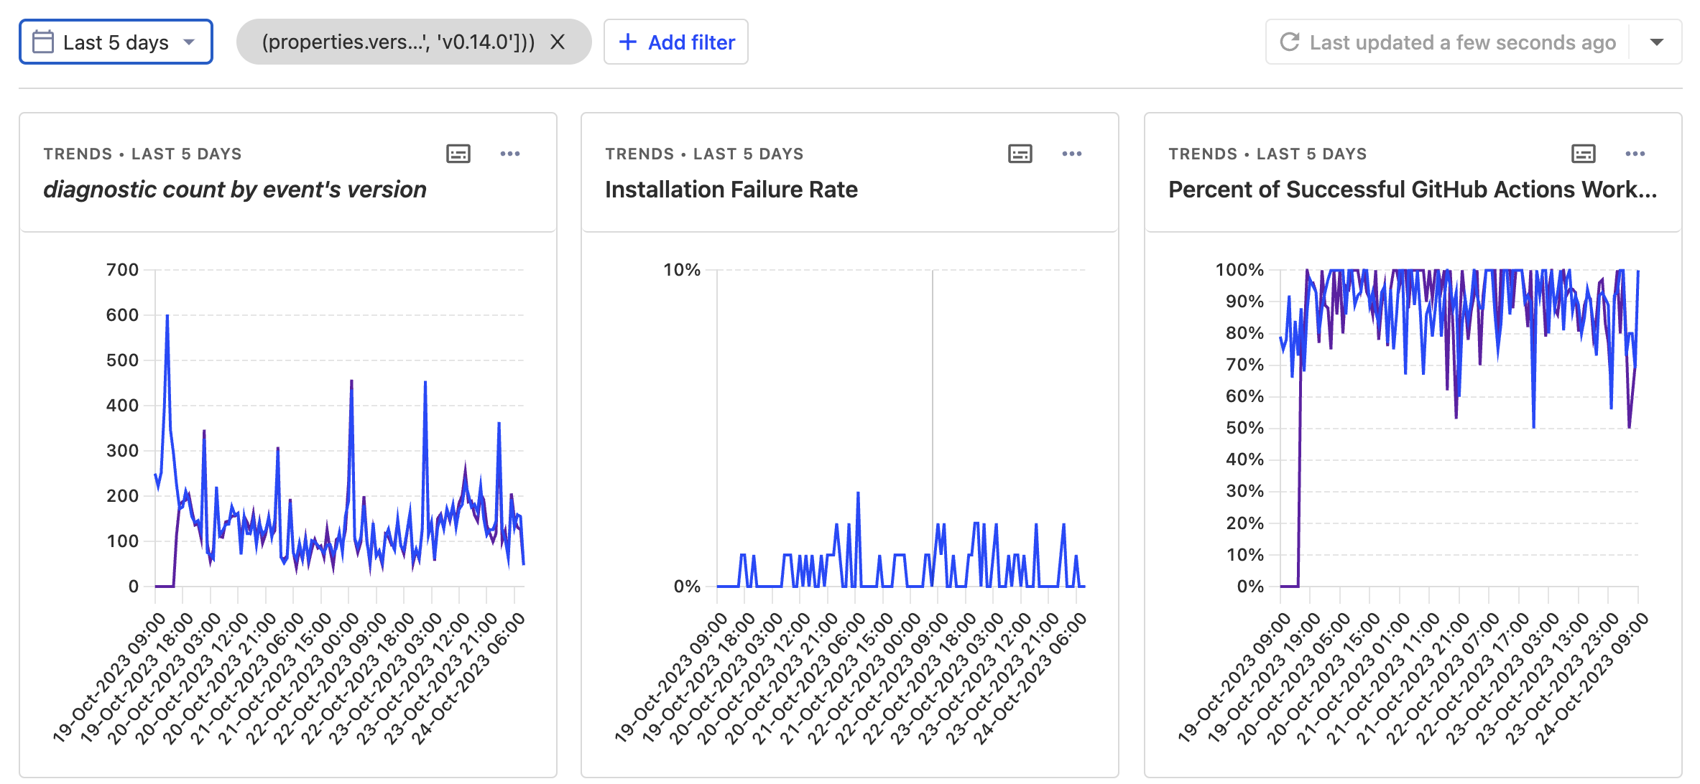Screen dimensions: 1700x784
Task: Click the details icon on Installation Failure Rate card
Action: (x=1020, y=154)
